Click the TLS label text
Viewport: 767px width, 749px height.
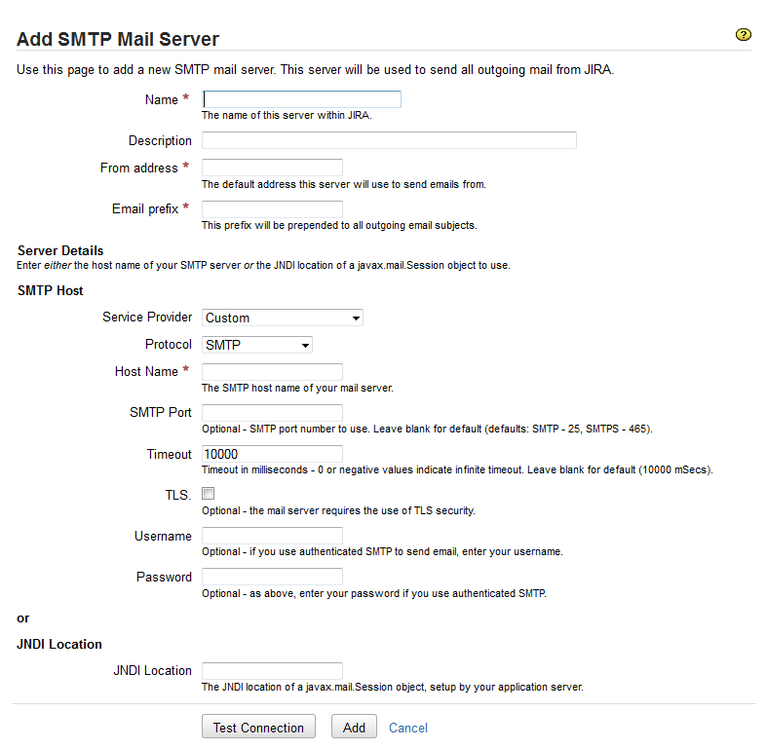point(177,495)
